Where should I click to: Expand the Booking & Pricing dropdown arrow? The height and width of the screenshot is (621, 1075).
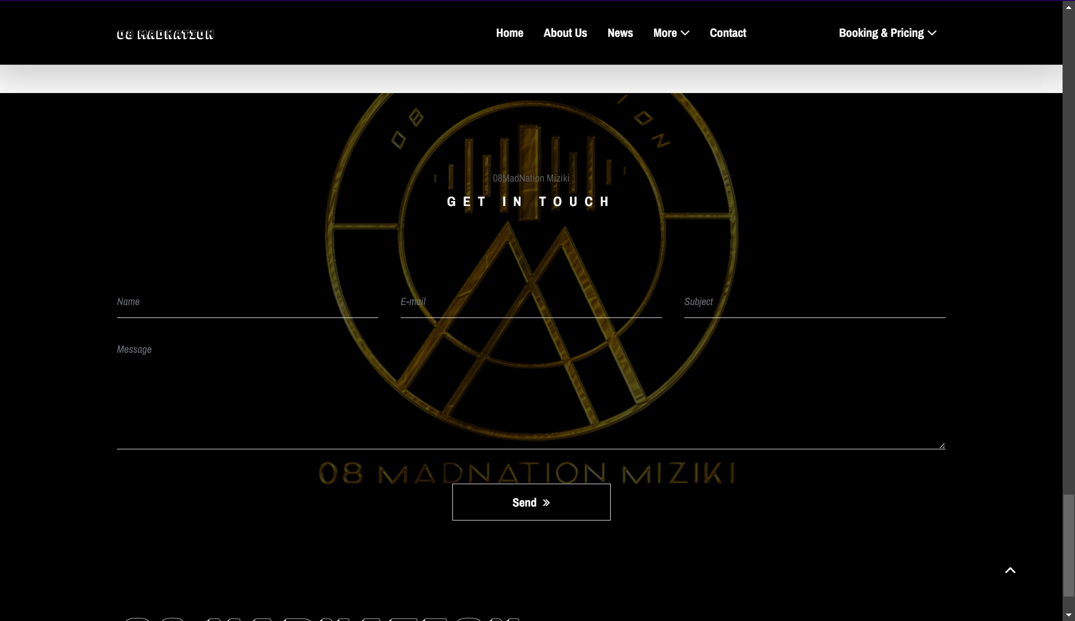point(932,33)
